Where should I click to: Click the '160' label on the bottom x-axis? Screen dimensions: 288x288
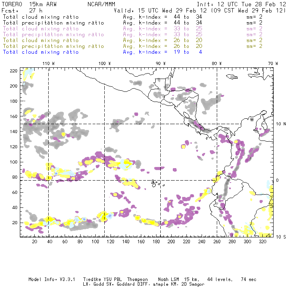click(x=141, y=242)
